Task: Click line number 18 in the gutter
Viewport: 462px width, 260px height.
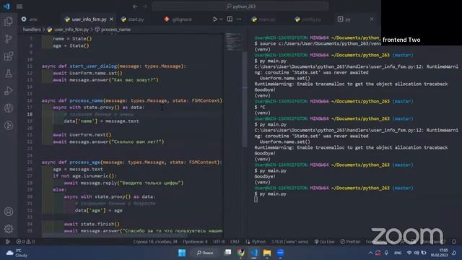Action: pyautogui.click(x=30, y=114)
